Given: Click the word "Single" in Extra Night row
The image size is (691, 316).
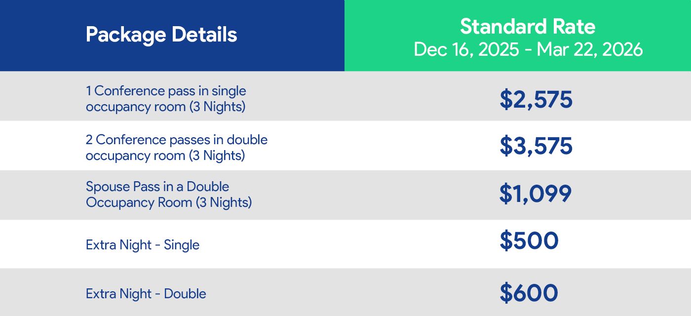Looking at the screenshot, I should (182, 245).
